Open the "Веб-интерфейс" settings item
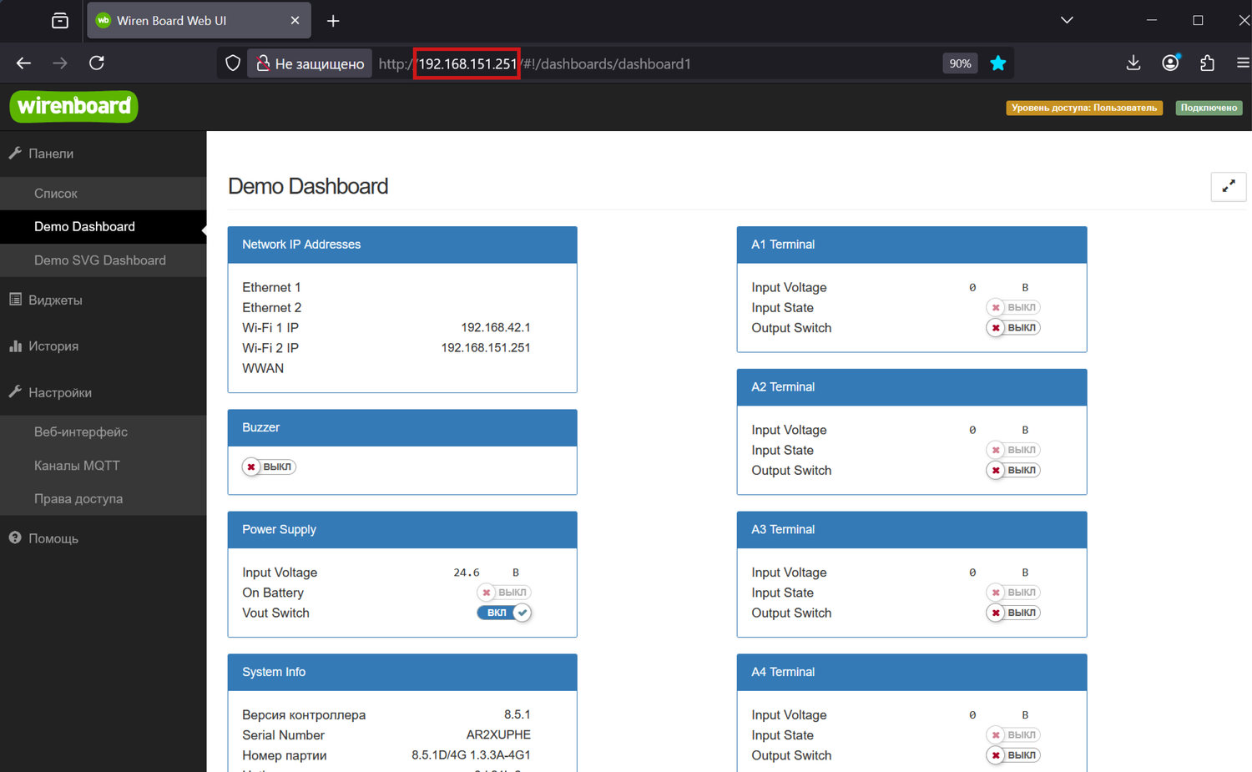 (103, 432)
